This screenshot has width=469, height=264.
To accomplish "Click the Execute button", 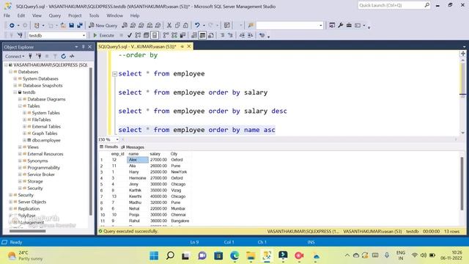I will coord(104,35).
